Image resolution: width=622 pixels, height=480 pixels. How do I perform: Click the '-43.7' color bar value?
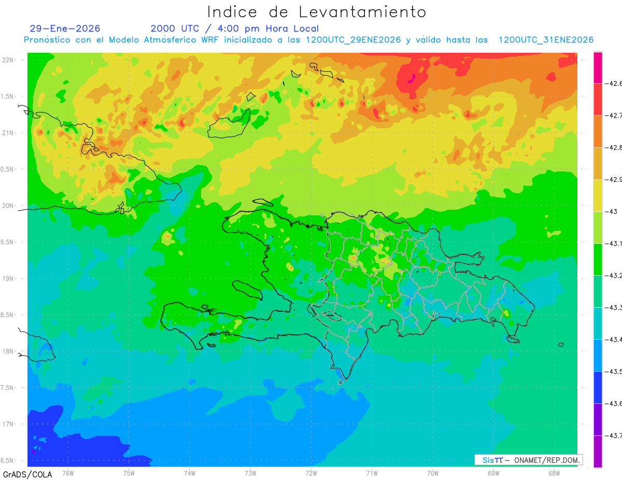pyautogui.click(x=613, y=435)
